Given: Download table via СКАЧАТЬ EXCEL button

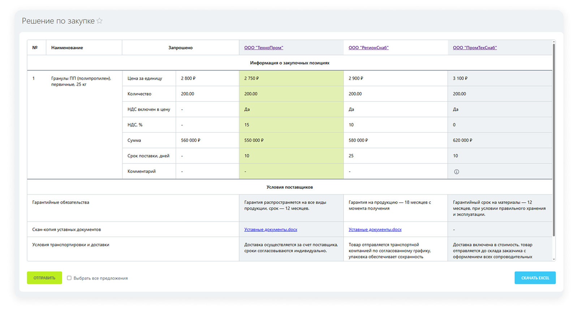Looking at the screenshot, I should pyautogui.click(x=535, y=278).
